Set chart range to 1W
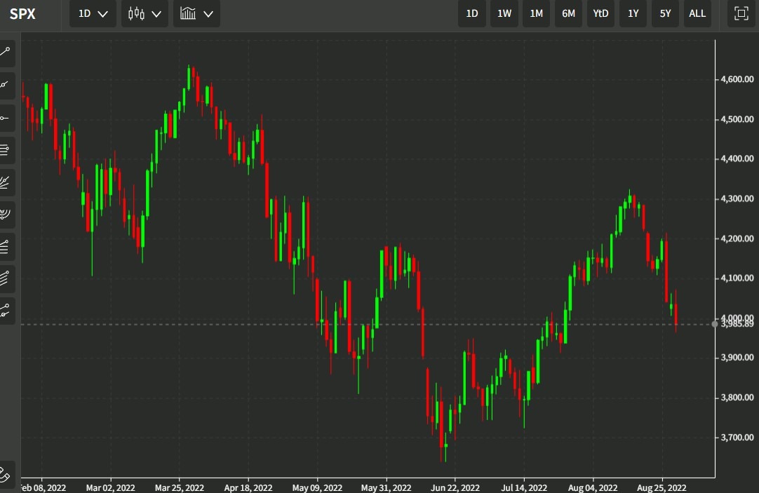Image resolution: width=759 pixels, height=493 pixels. coord(504,13)
